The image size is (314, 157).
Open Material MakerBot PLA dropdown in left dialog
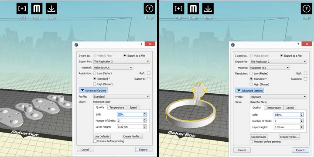point(113,68)
